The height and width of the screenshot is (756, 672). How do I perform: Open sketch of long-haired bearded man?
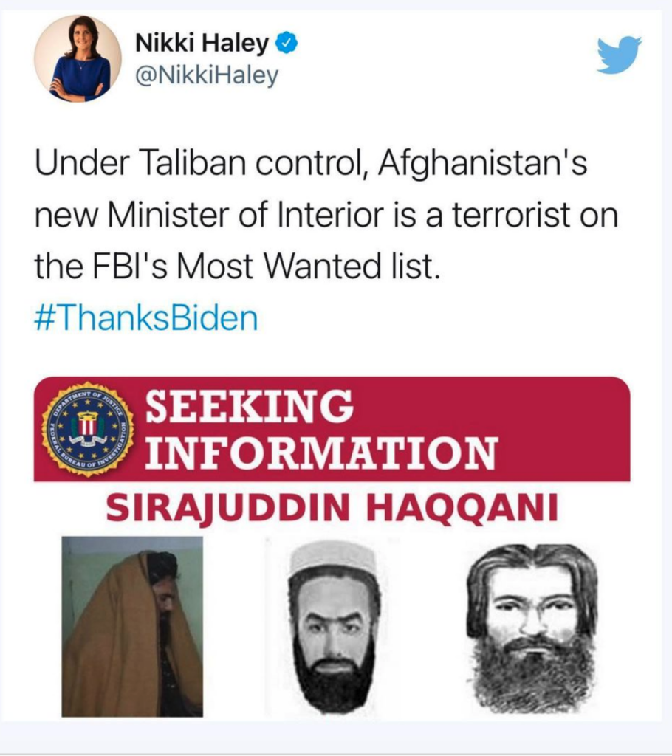tap(532, 628)
